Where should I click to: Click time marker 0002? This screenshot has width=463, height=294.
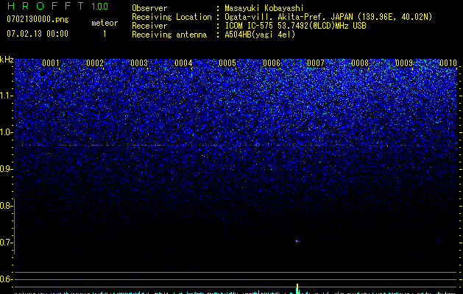tap(95, 63)
